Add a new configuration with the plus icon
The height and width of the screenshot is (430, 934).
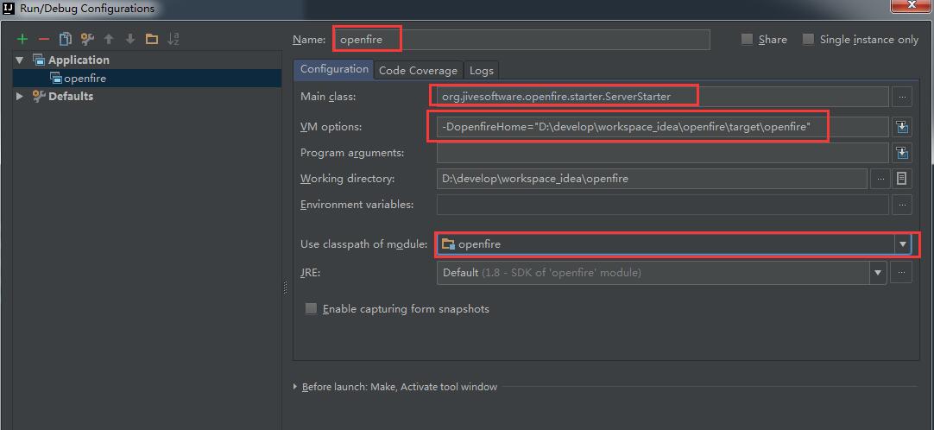pyautogui.click(x=22, y=40)
